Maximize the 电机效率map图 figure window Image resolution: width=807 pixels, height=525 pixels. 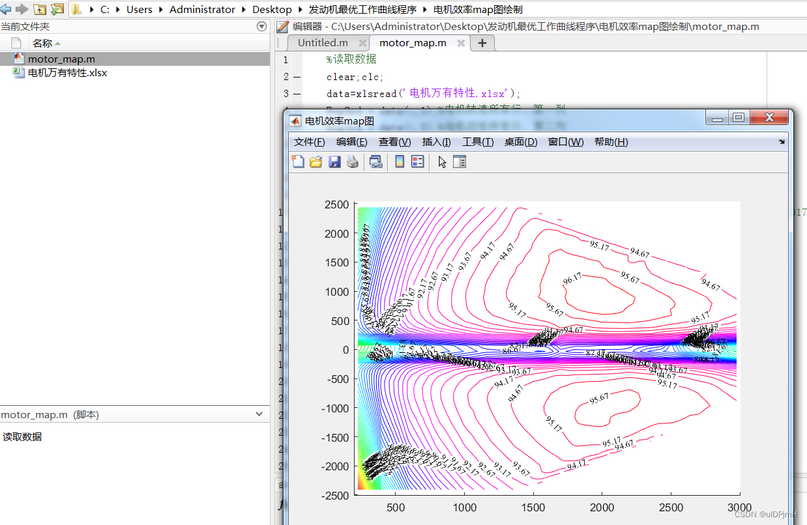(x=739, y=118)
